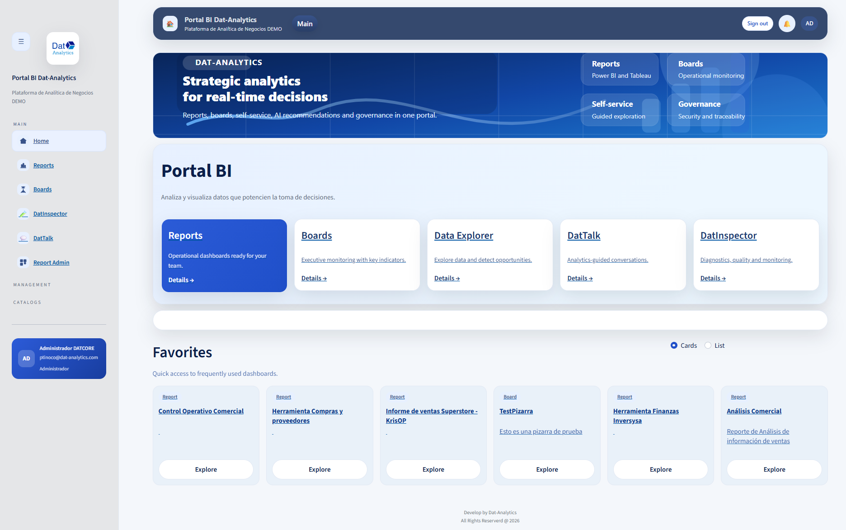Click the Boards card title link
846x530 pixels.
point(317,236)
